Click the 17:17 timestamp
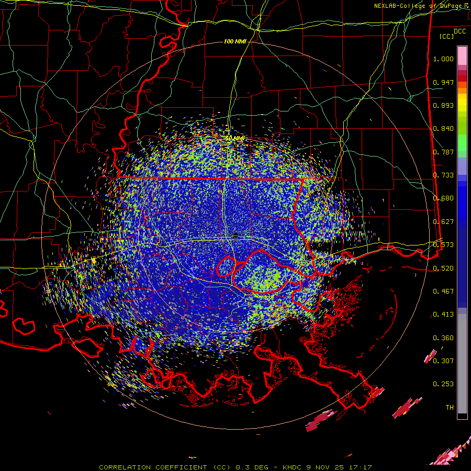The width and height of the screenshot is (471, 471). point(362,467)
